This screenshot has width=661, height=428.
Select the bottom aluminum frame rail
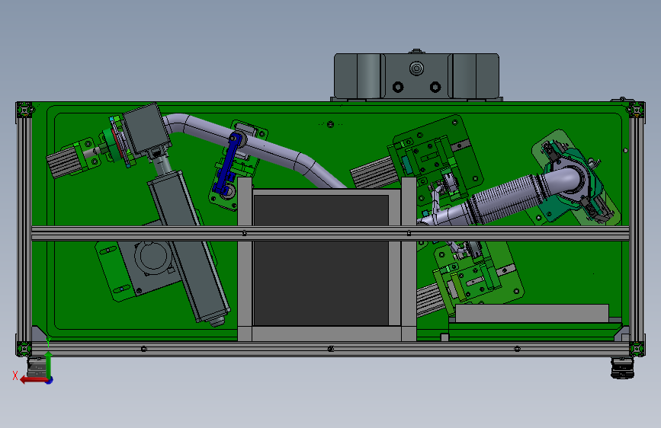330,349
